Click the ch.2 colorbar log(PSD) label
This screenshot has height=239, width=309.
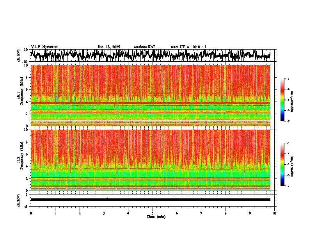coord(292,166)
